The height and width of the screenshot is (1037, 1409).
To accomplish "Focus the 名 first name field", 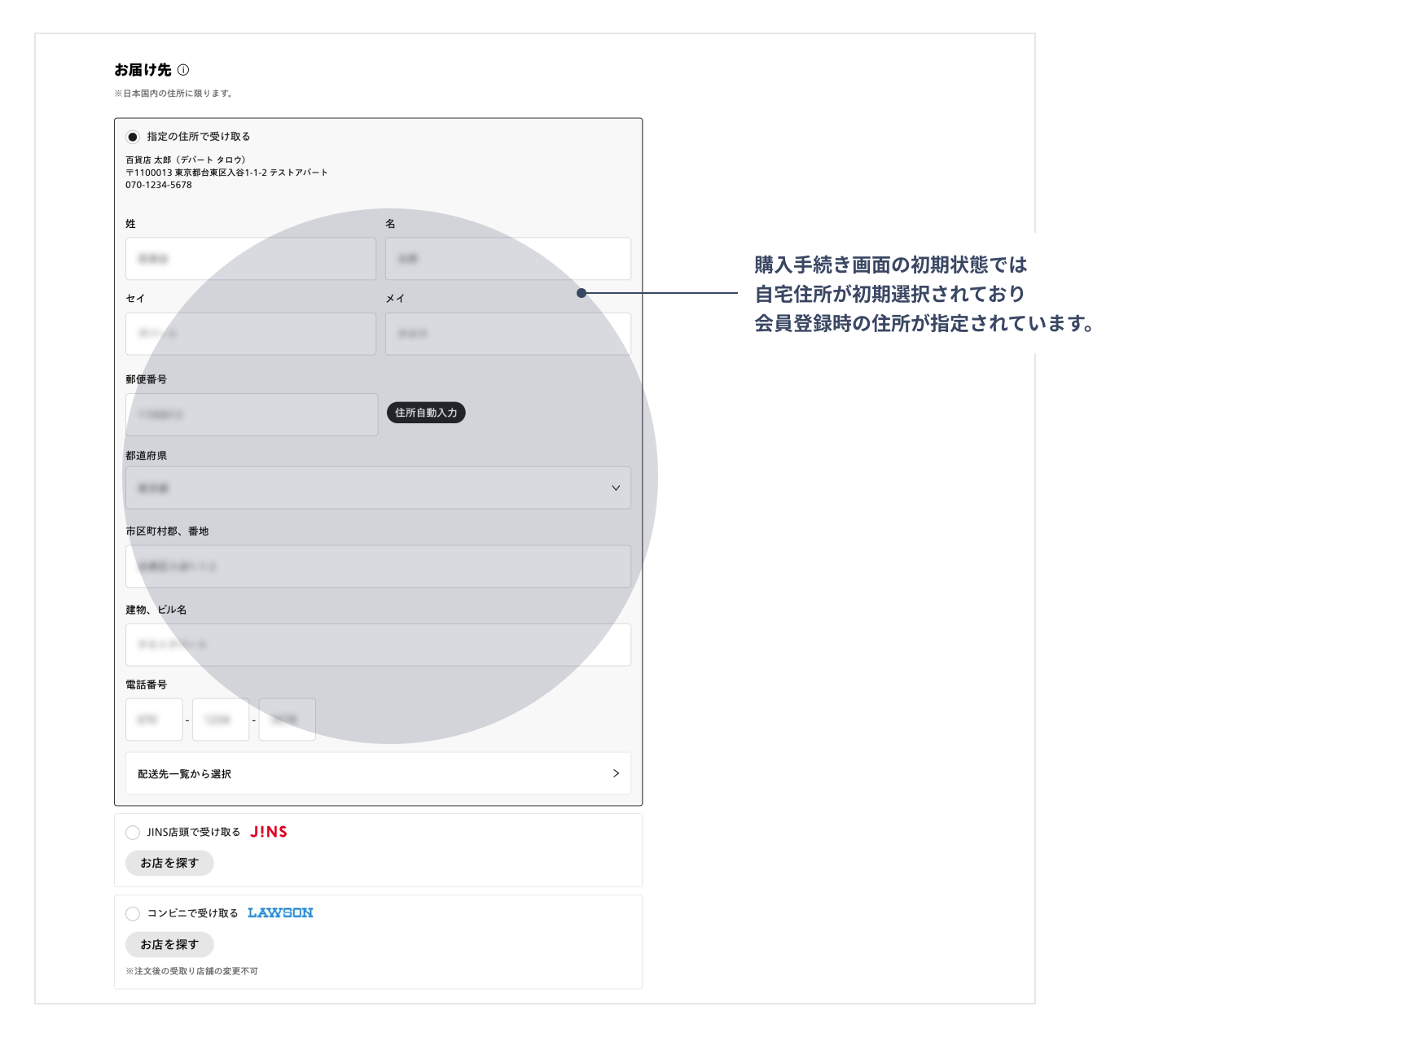I will (507, 259).
